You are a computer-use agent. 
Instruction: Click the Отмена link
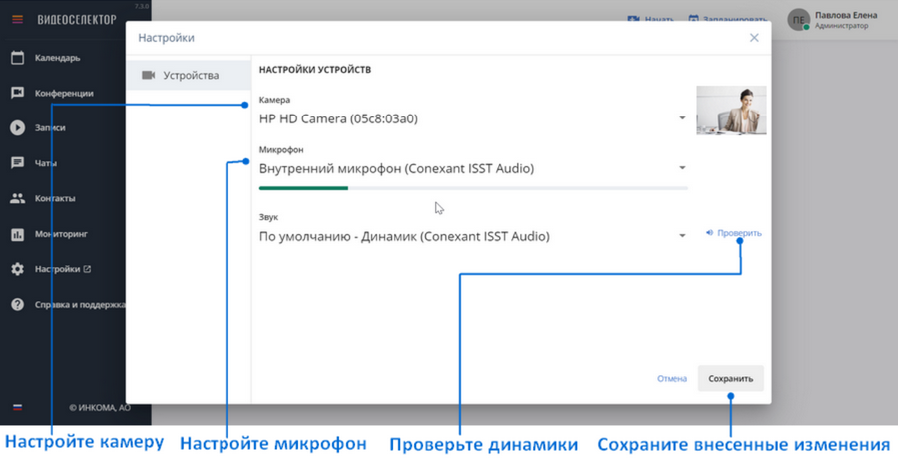672,379
